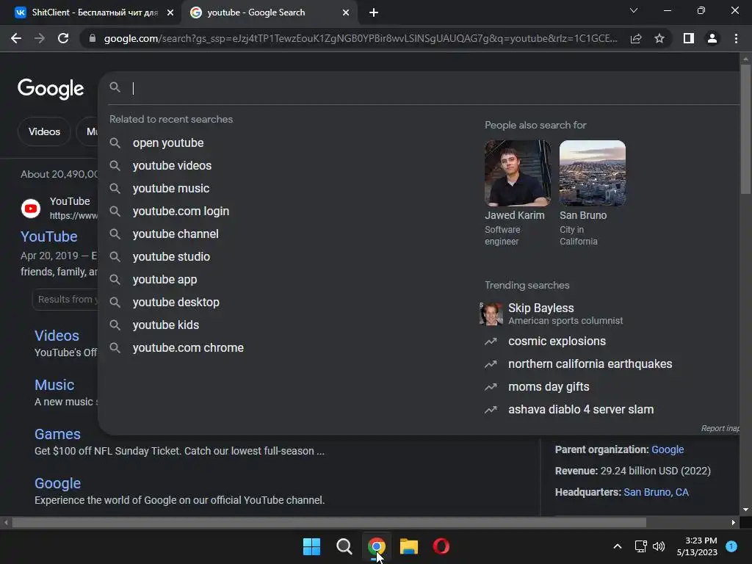Open the tab search chevron

634,10
